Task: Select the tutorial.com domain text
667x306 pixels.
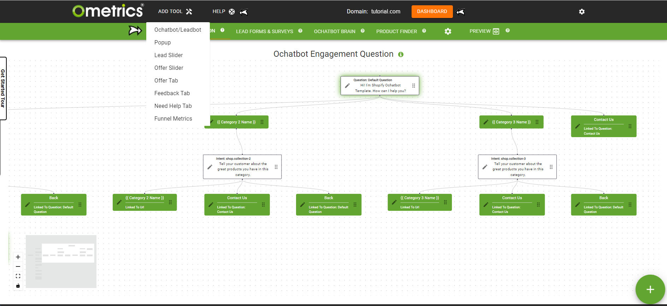Action: tap(385, 11)
